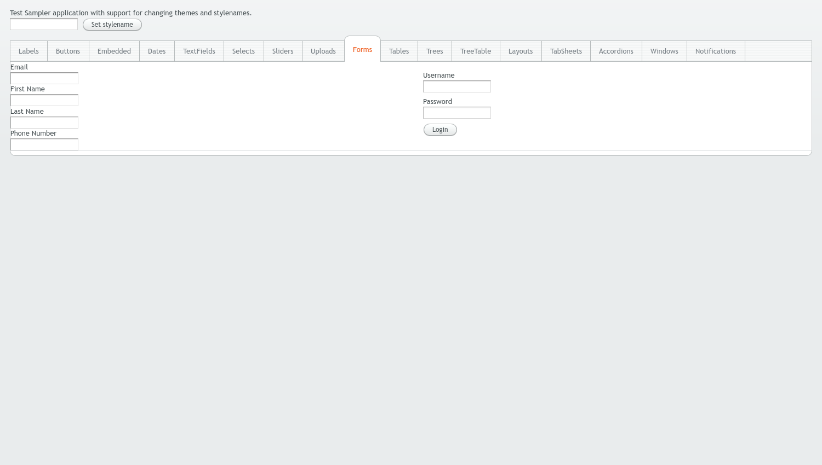822x465 pixels.
Task: Open the TabSheets tab
Action: coord(566,51)
